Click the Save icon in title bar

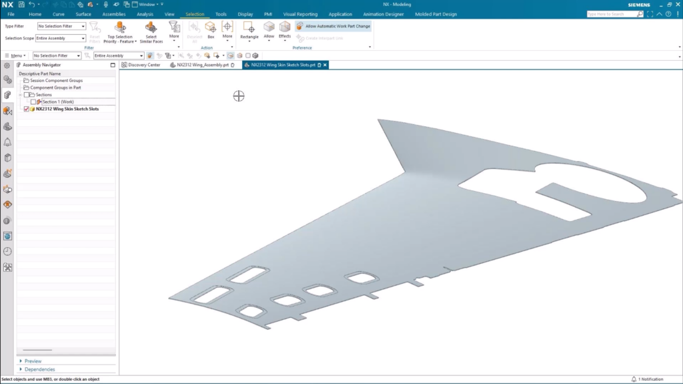[x=21, y=4]
